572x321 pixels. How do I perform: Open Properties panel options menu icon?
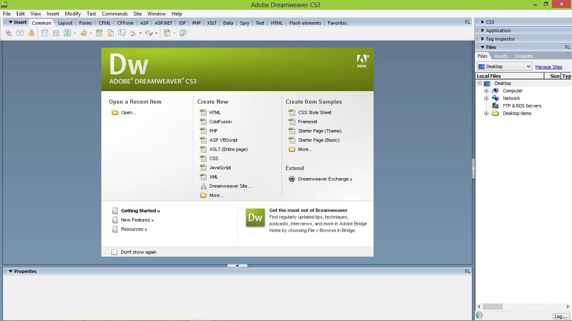tap(467, 271)
